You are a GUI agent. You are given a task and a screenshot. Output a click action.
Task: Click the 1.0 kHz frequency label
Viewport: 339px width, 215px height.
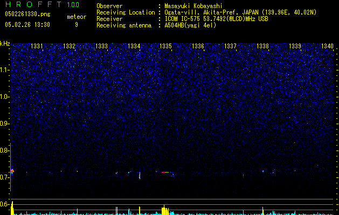4,97
